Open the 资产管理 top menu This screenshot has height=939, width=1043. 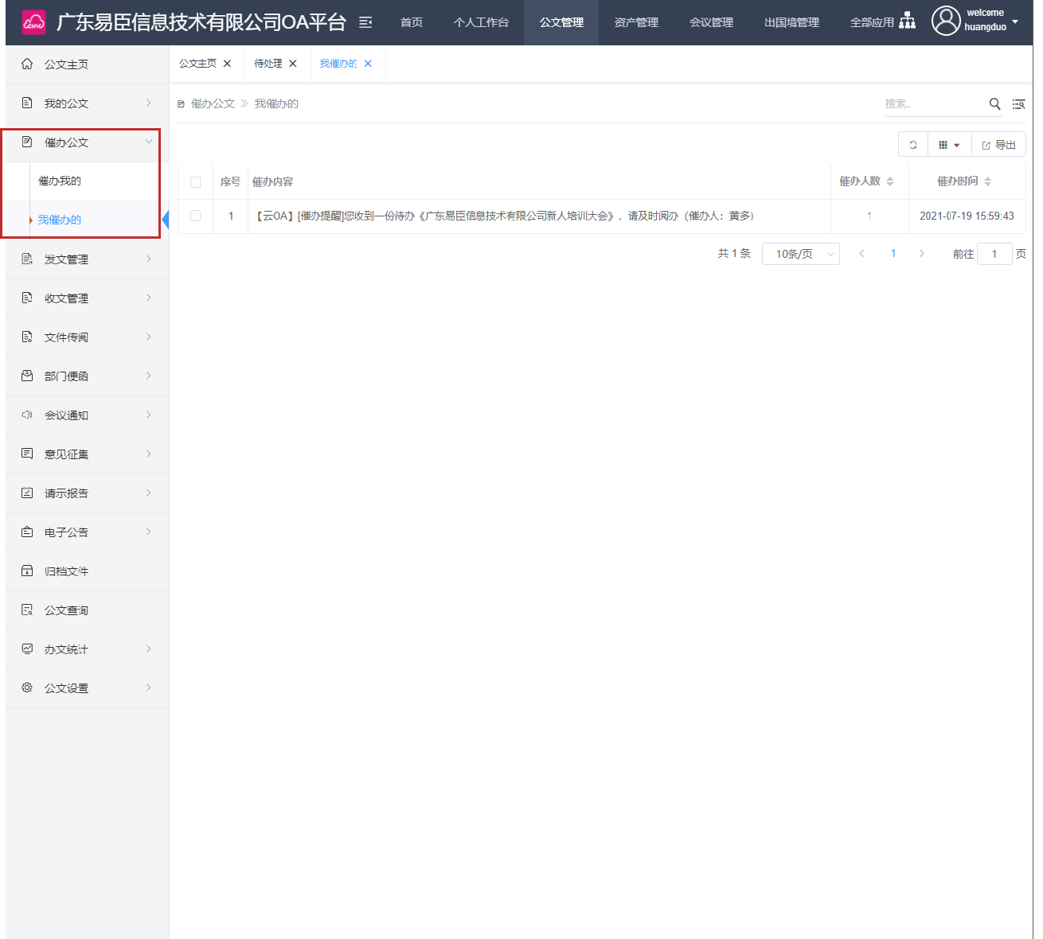click(636, 22)
